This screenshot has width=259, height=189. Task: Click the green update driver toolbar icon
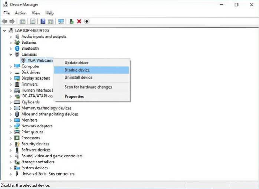pos(72,21)
